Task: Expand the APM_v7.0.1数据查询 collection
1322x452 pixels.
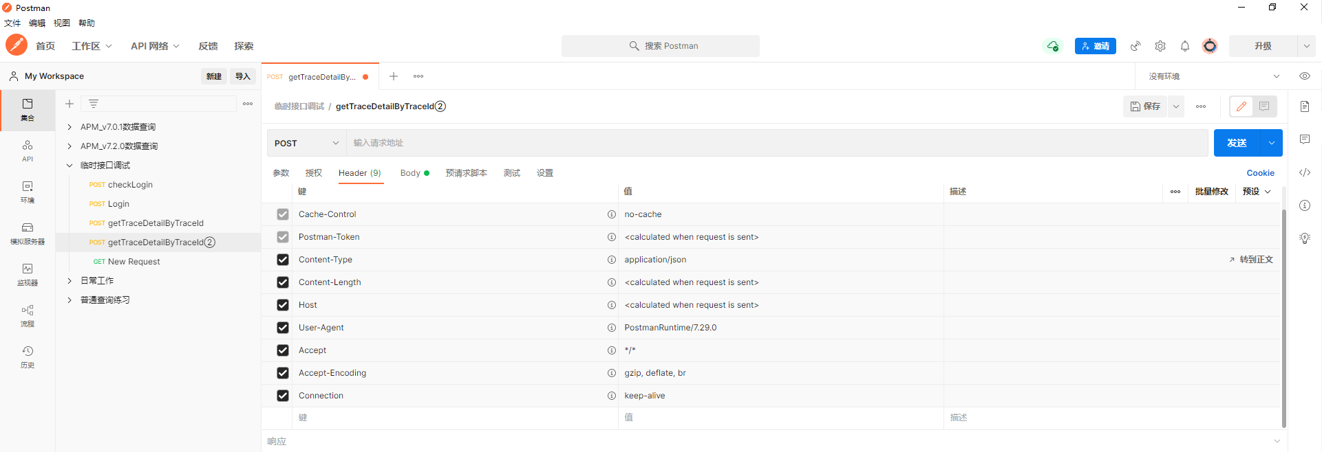Action: pyautogui.click(x=70, y=127)
